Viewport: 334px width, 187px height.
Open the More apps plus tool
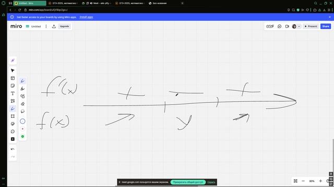click(13, 139)
